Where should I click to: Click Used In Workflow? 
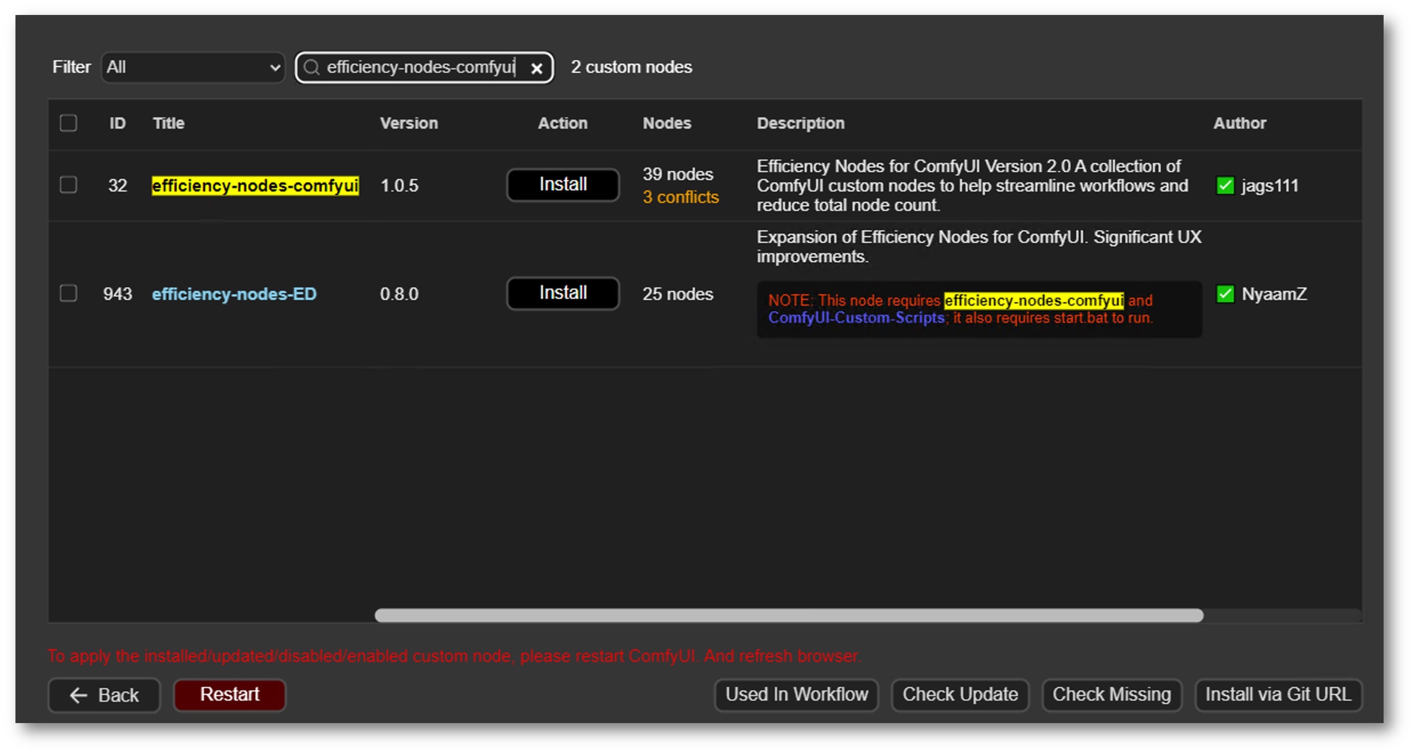[796, 695]
